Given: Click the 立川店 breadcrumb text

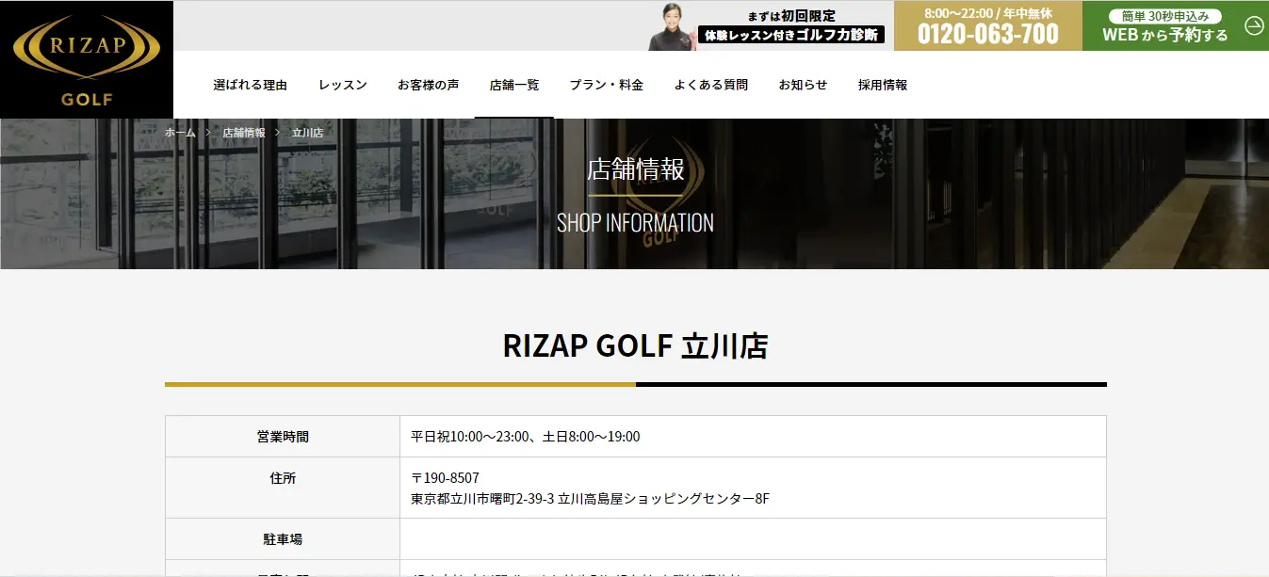Looking at the screenshot, I should [x=307, y=133].
